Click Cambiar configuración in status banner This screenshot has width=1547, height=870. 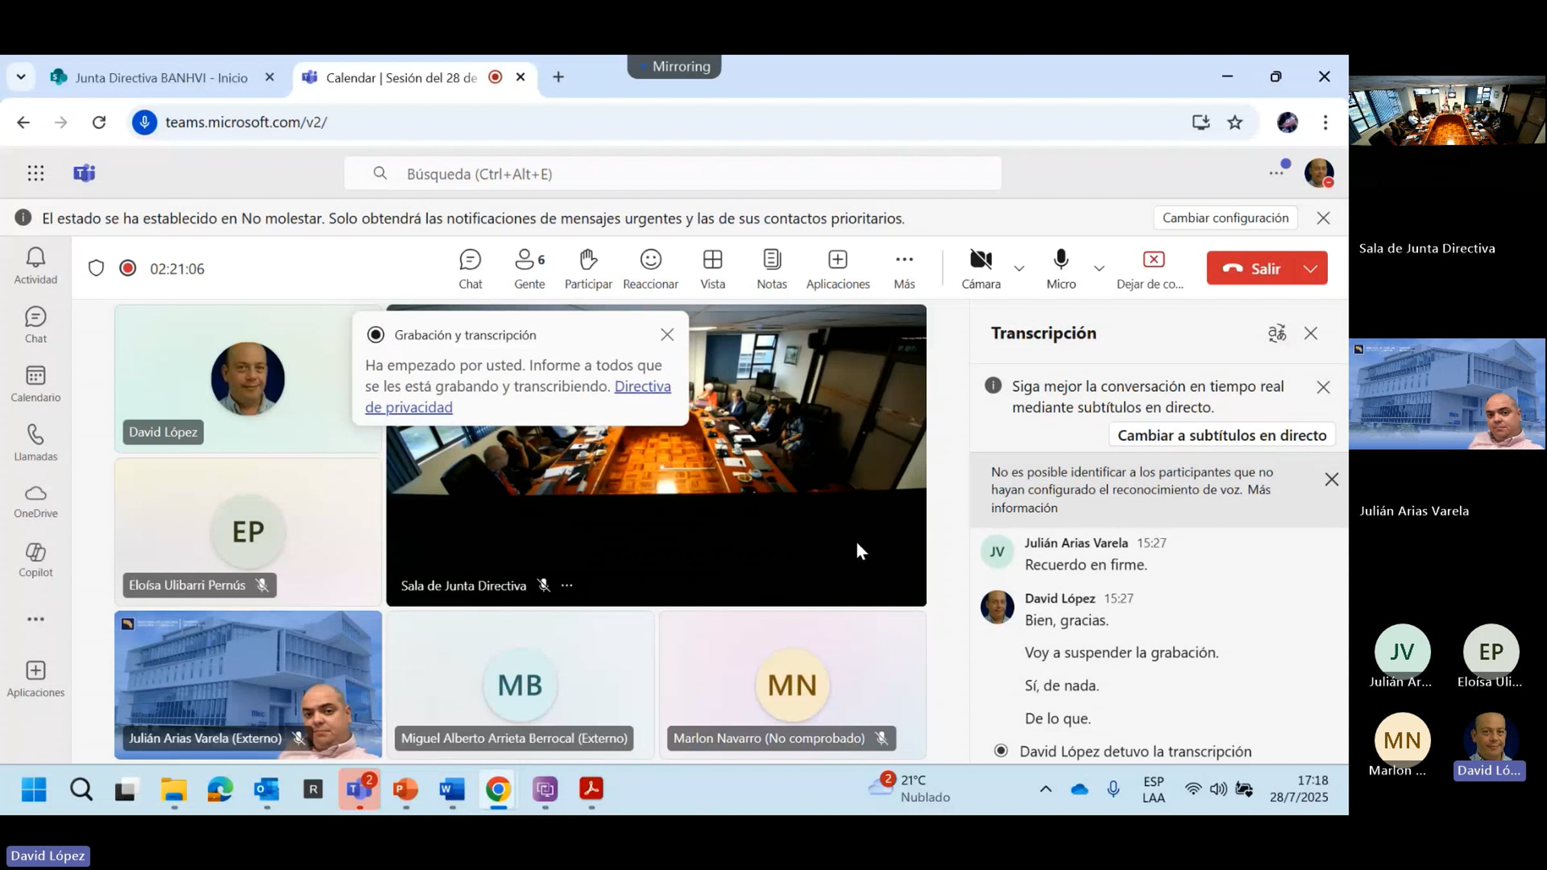pyautogui.click(x=1225, y=218)
